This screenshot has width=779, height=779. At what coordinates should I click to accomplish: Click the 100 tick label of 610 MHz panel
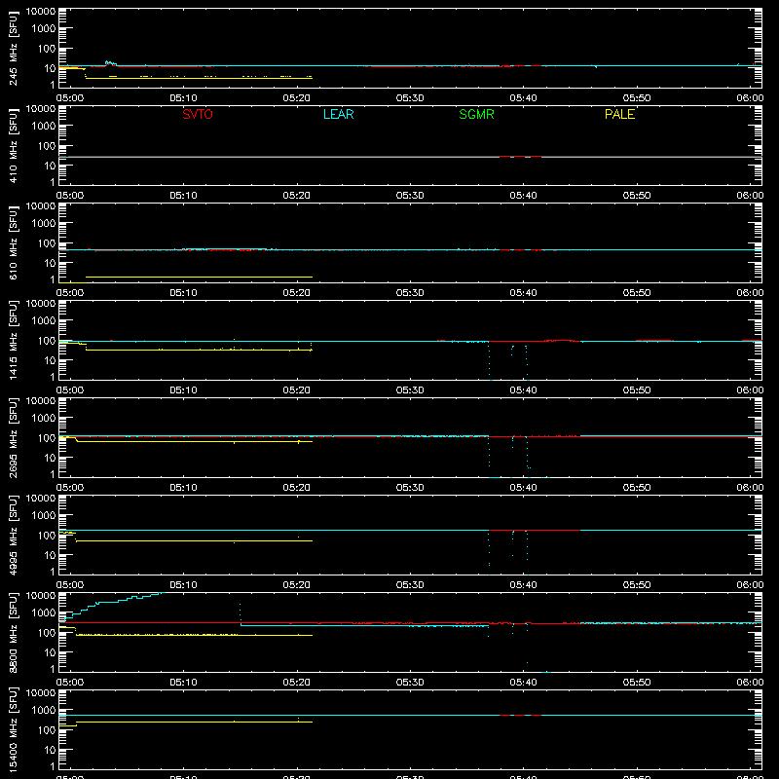click(47, 243)
